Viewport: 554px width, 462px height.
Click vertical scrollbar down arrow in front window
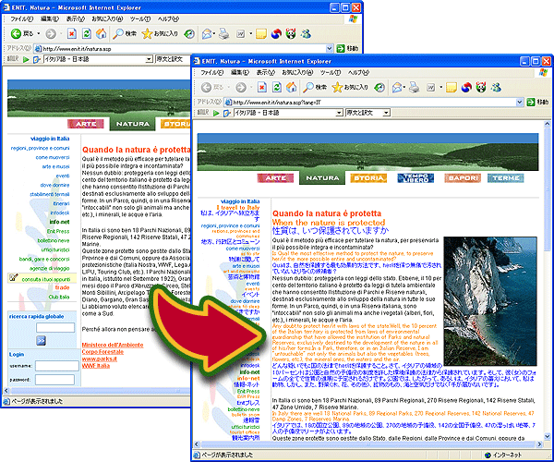(x=547, y=436)
